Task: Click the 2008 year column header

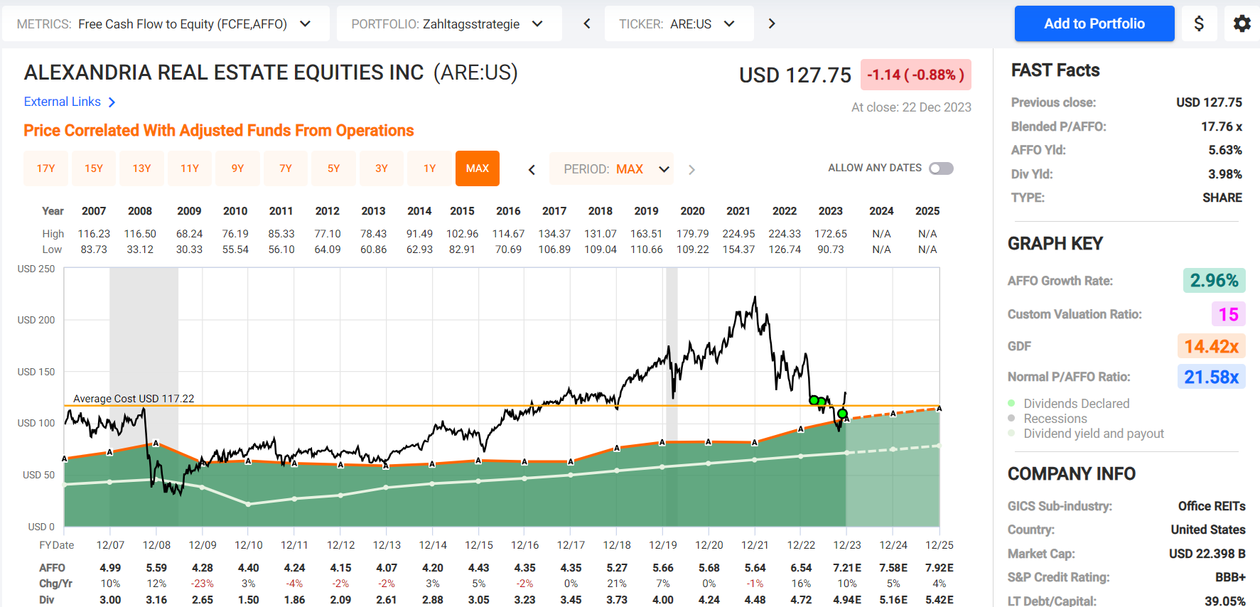Action: click(140, 211)
